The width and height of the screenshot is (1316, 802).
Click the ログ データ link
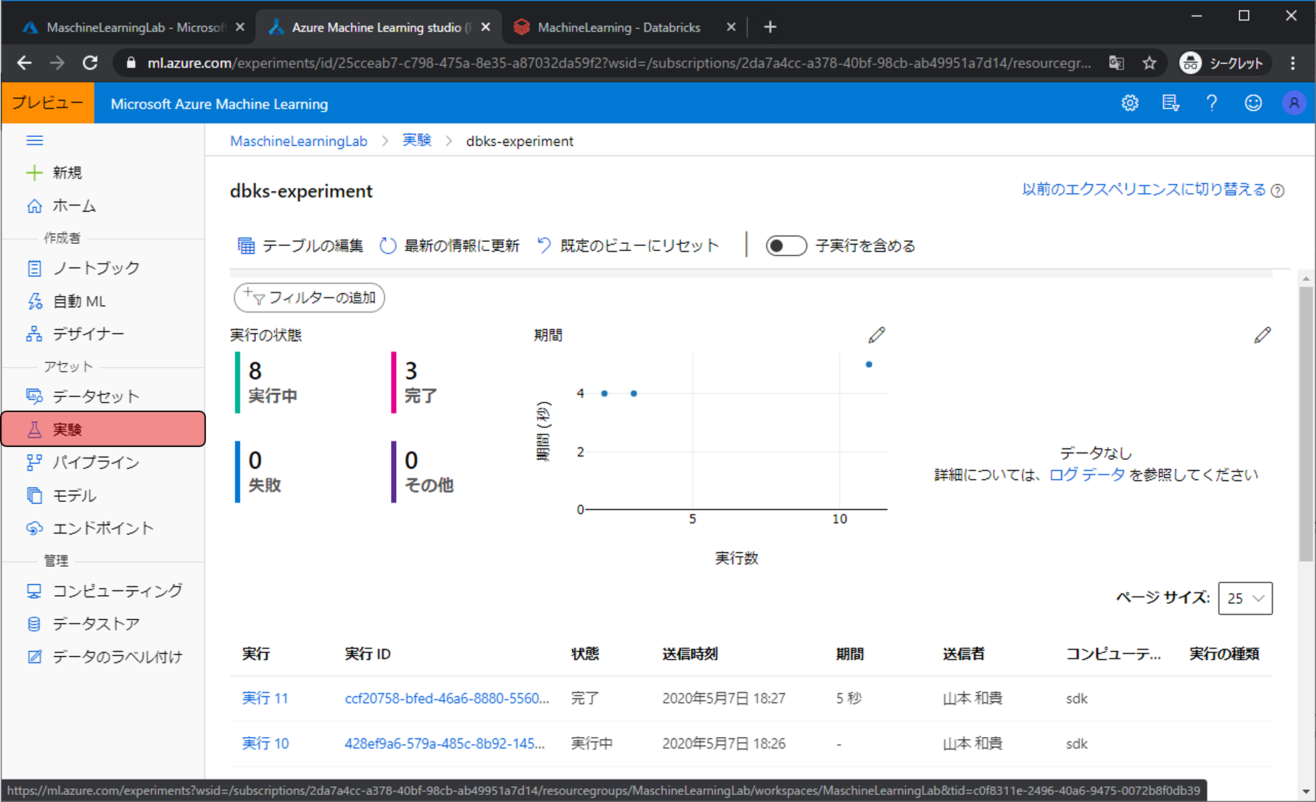pyautogui.click(x=1087, y=475)
